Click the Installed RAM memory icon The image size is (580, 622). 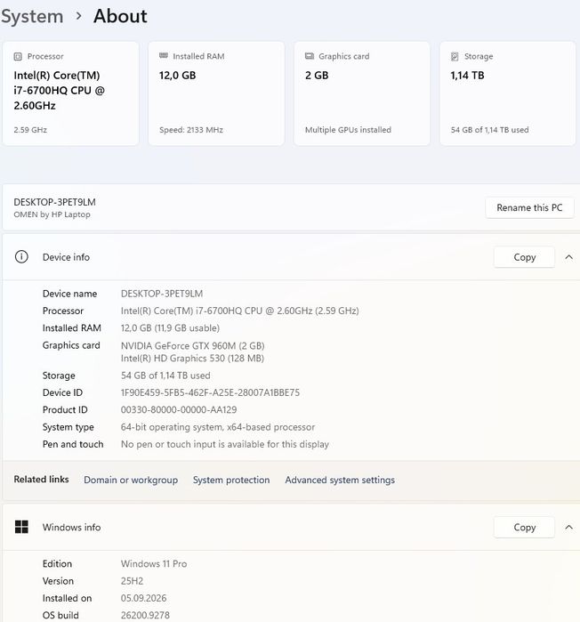tap(164, 55)
